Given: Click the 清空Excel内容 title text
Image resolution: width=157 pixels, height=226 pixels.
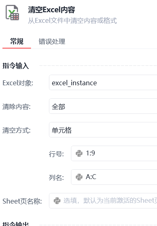Looking at the screenshot, I should (x=51, y=10).
